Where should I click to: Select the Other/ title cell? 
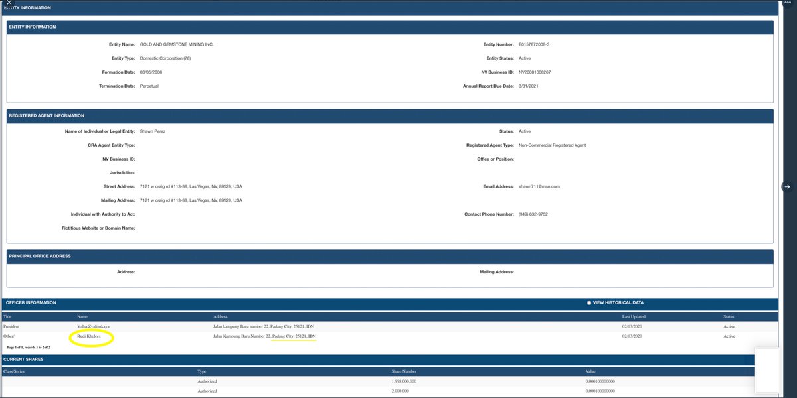[x=9, y=336]
